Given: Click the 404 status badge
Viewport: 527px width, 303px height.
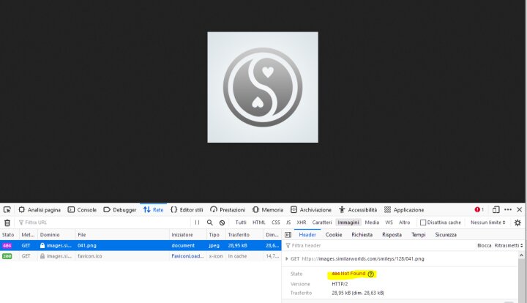Looking at the screenshot, I should click(7, 246).
